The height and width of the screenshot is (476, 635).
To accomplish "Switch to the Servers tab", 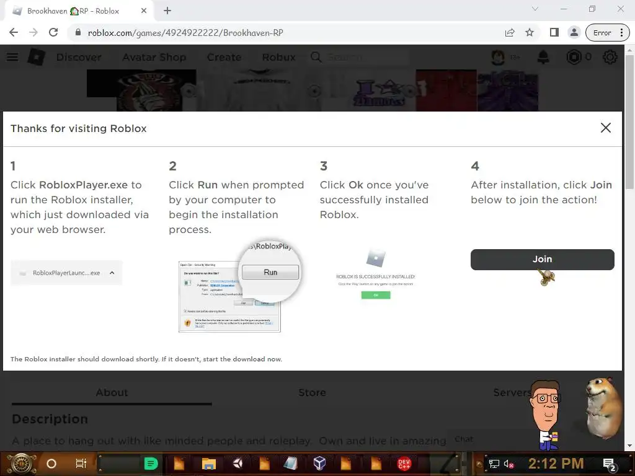I will (512, 392).
